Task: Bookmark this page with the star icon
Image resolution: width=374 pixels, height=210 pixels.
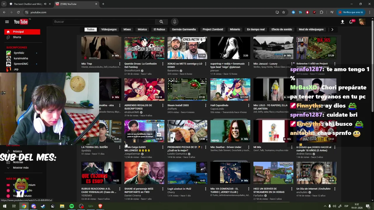Action: click(283, 12)
